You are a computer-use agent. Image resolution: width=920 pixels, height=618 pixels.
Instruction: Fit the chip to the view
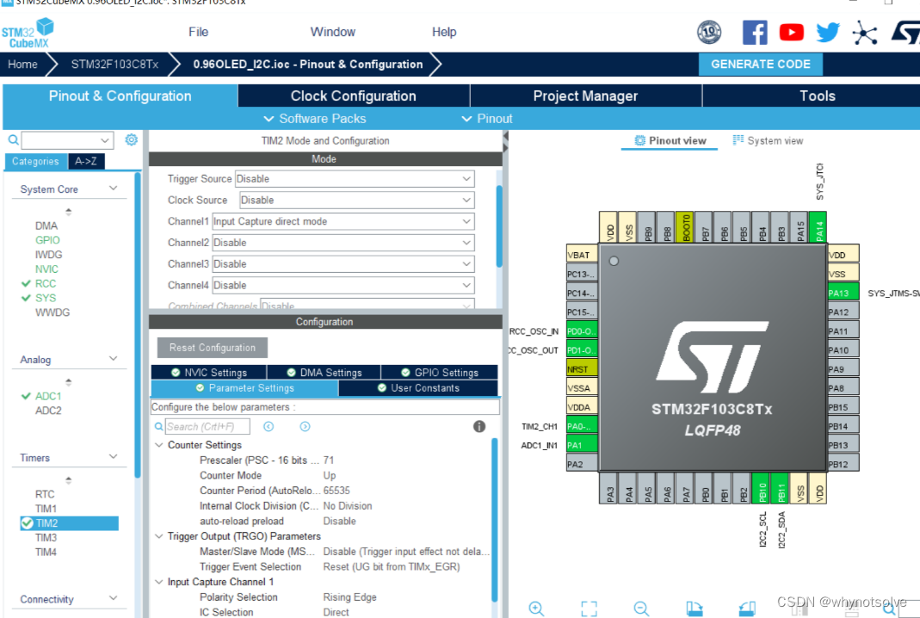[x=589, y=609]
